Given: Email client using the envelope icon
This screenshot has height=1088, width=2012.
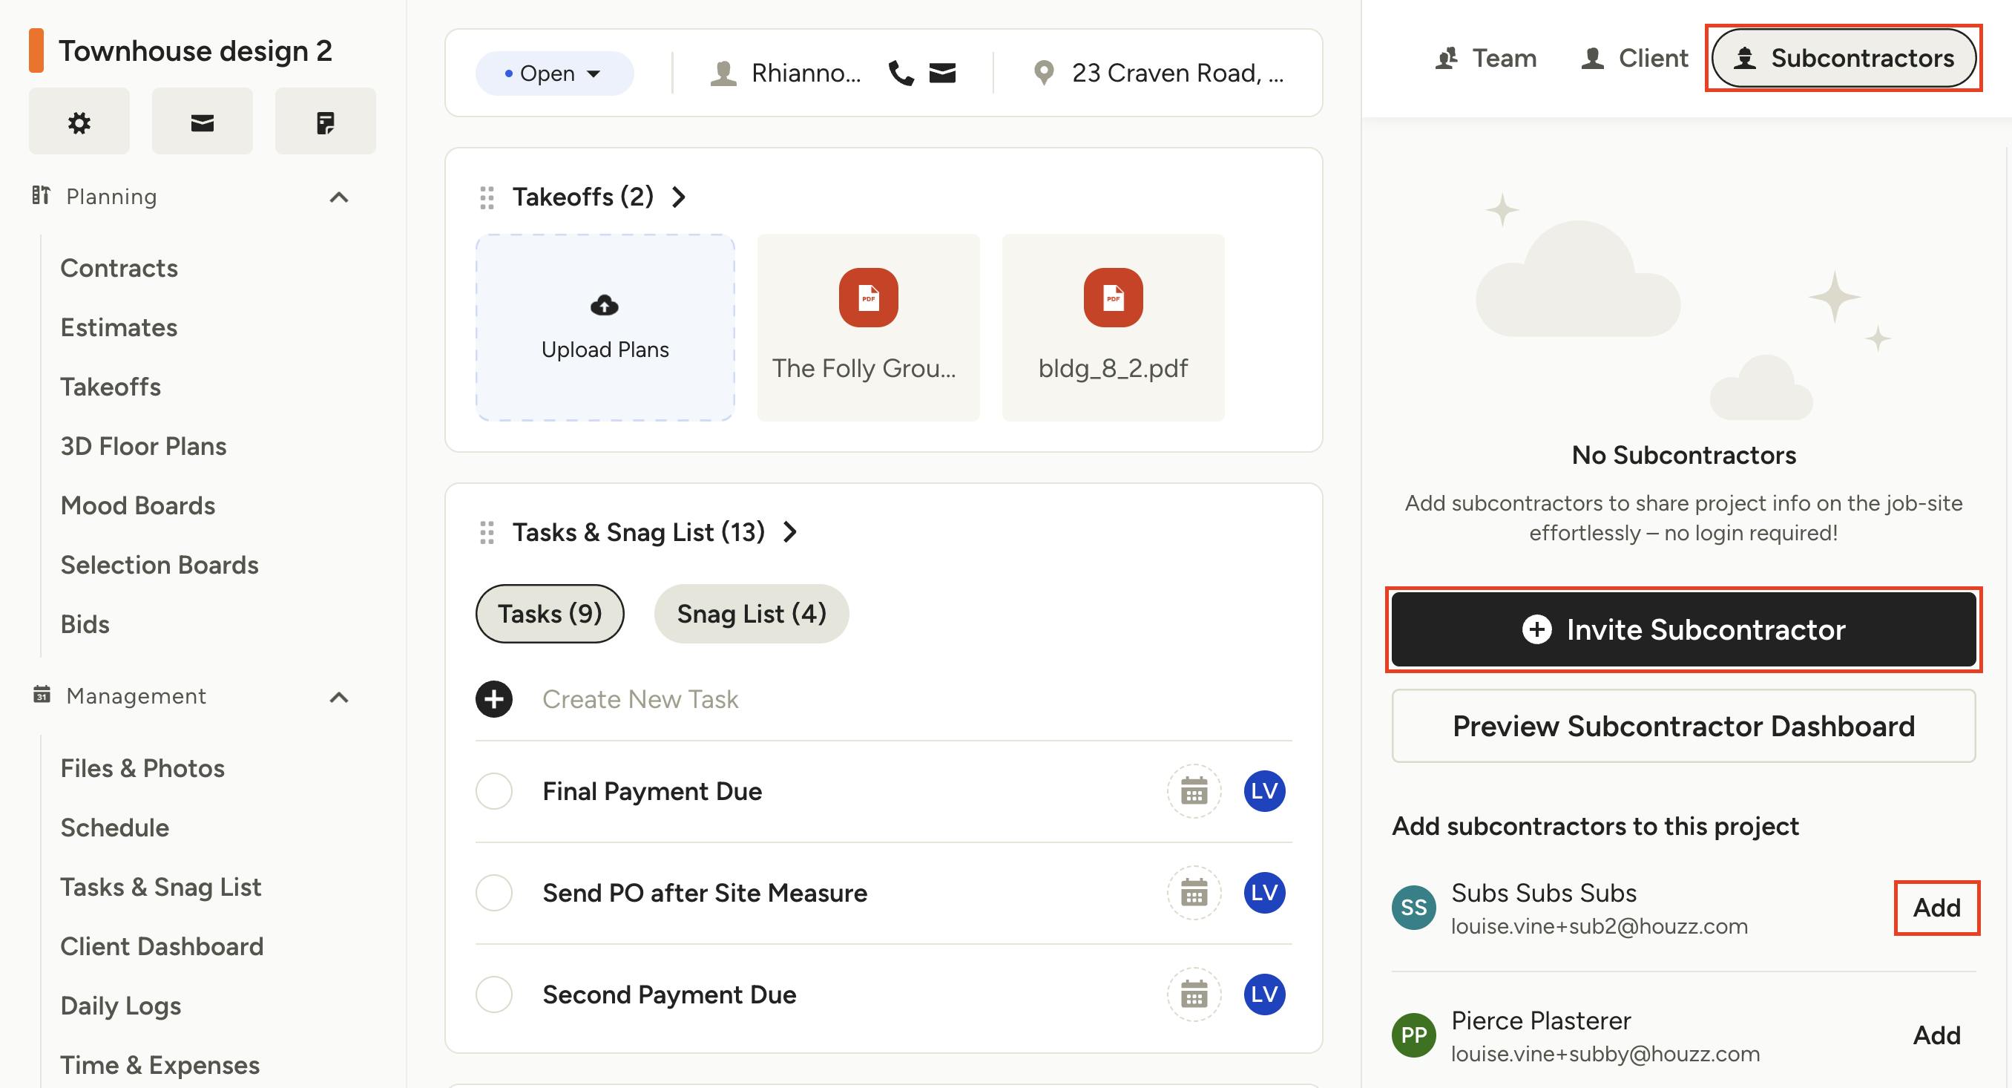Looking at the screenshot, I should tap(942, 73).
